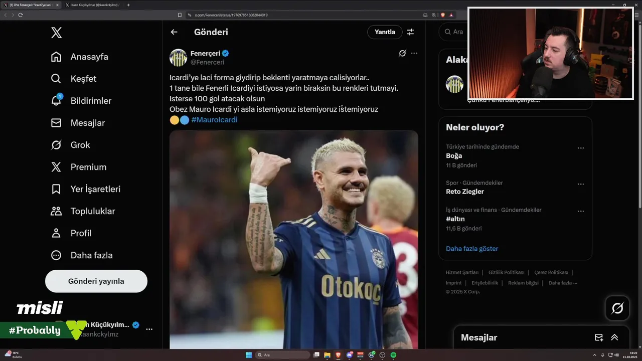Open Erişilebilirlik footer link

[x=485, y=283]
